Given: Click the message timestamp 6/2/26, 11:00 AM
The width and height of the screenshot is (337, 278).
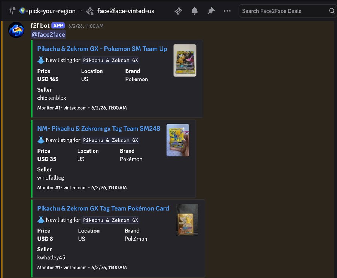Looking at the screenshot, I should [86, 26].
